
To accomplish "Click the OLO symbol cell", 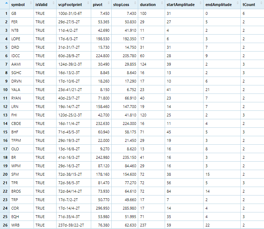I will pos(22,149).
